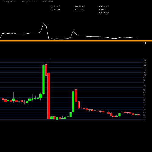Click the orange horizontal divider bar
Image resolution: width=152 pixels, height=152 pixels.
(x=76, y=41)
